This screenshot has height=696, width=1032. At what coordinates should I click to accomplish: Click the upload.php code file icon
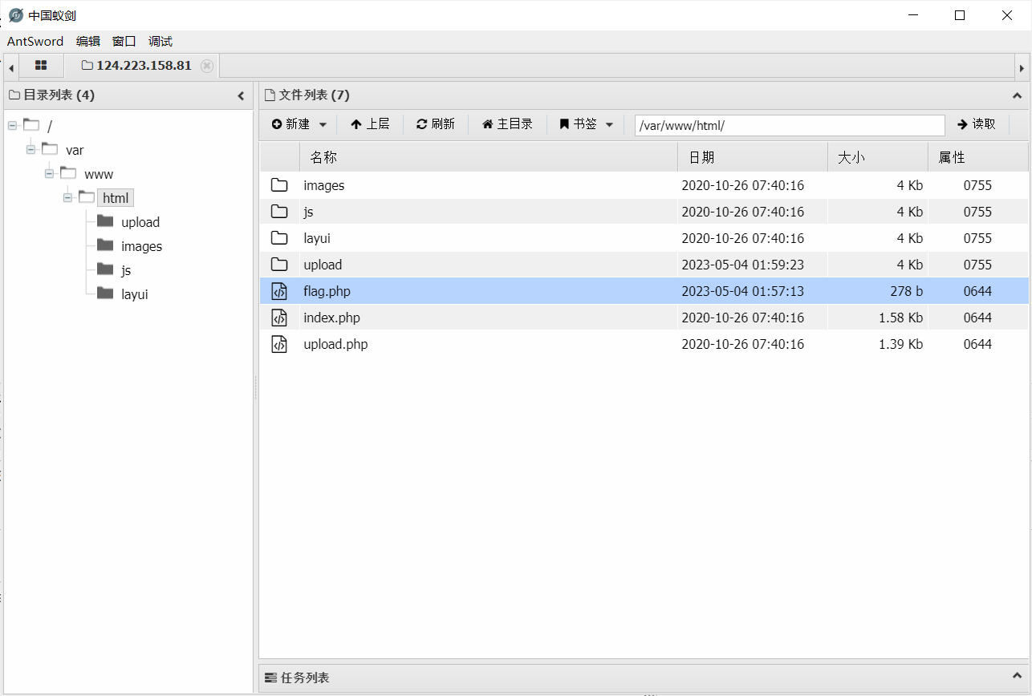279,344
